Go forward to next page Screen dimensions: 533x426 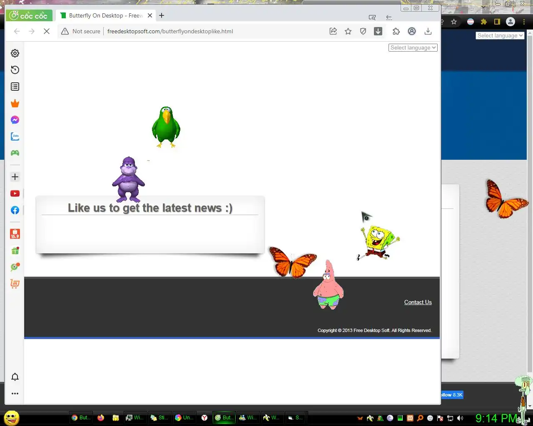pyautogui.click(x=32, y=31)
